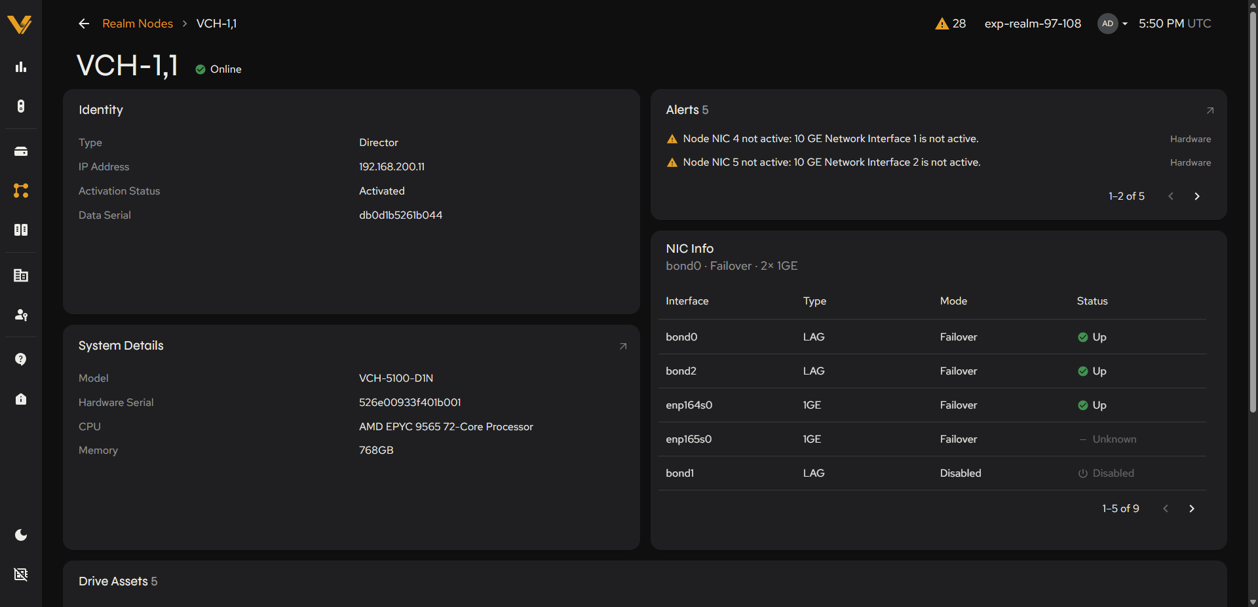
Task: Toggle dark mode moon icon
Action: pyautogui.click(x=21, y=535)
